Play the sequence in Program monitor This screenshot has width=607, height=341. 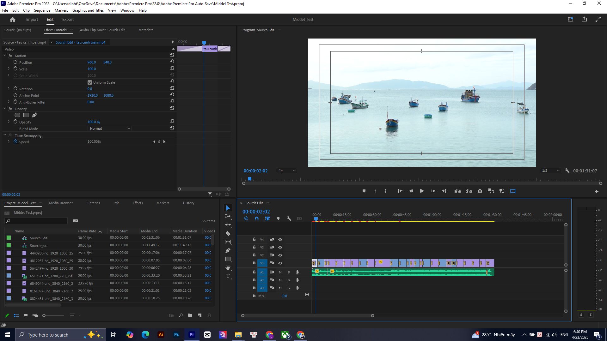[x=422, y=191]
